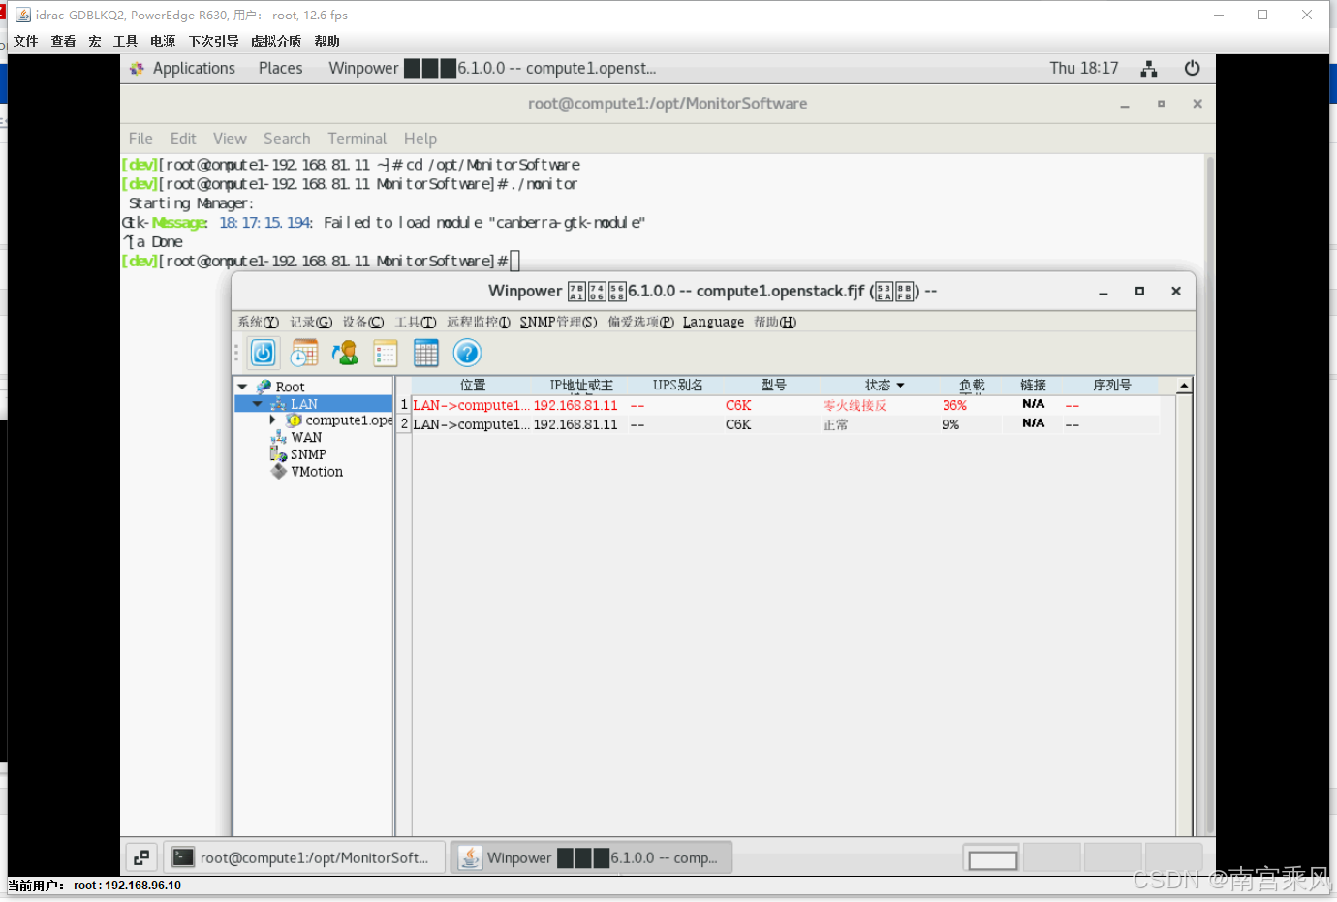1337x902 pixels.
Task: Open the 偏爱选项(P) menu
Action: tap(641, 322)
